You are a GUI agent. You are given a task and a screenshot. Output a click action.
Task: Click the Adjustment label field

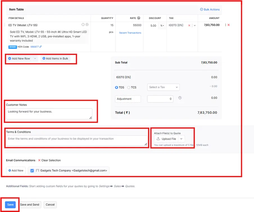(x=128, y=99)
